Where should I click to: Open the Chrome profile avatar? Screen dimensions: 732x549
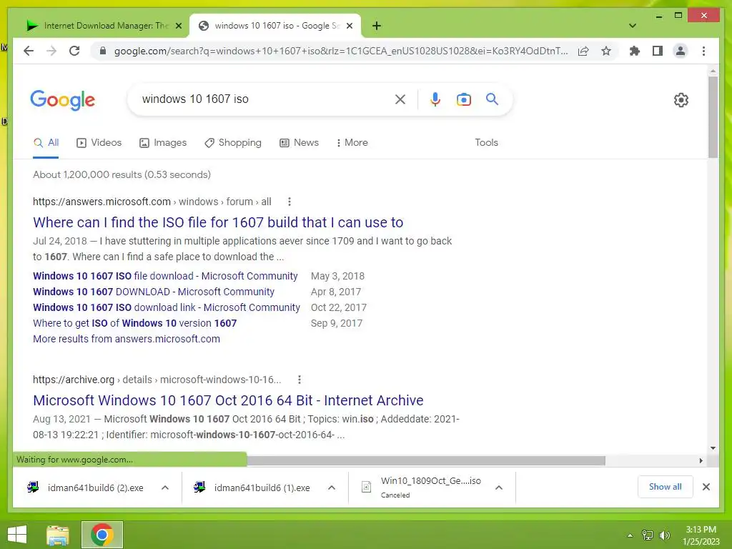coord(681,51)
